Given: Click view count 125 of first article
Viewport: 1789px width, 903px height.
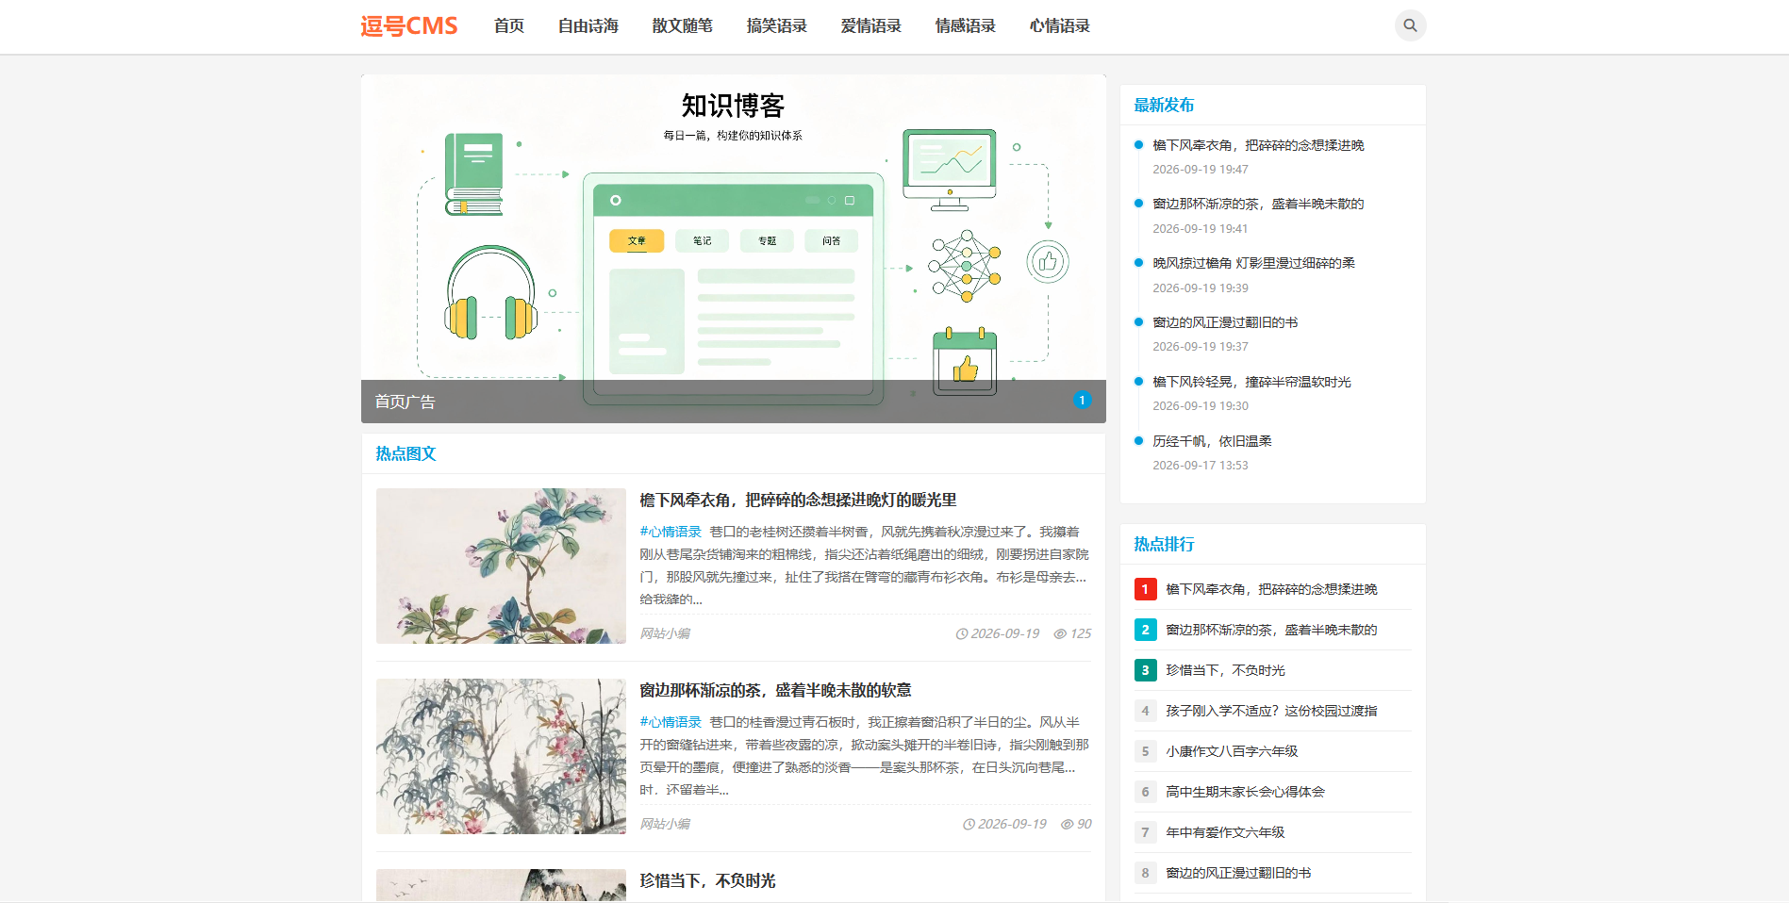Looking at the screenshot, I should coord(1072,633).
